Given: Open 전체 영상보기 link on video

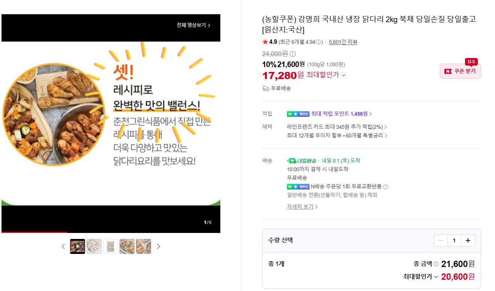Looking at the screenshot, I should click(x=194, y=25).
